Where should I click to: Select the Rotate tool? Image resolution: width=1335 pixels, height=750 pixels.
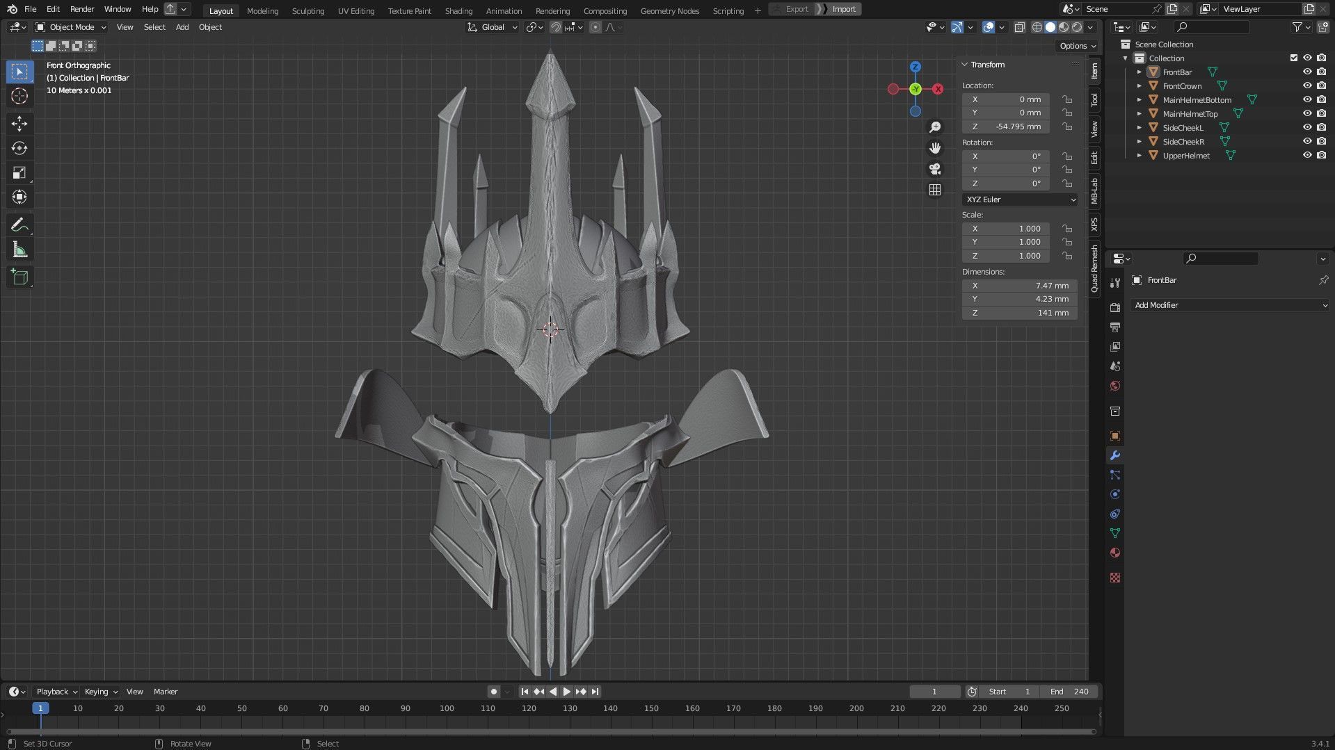pos(19,148)
